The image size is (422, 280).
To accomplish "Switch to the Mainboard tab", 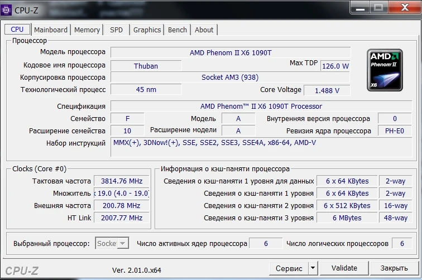I will click(x=51, y=30).
